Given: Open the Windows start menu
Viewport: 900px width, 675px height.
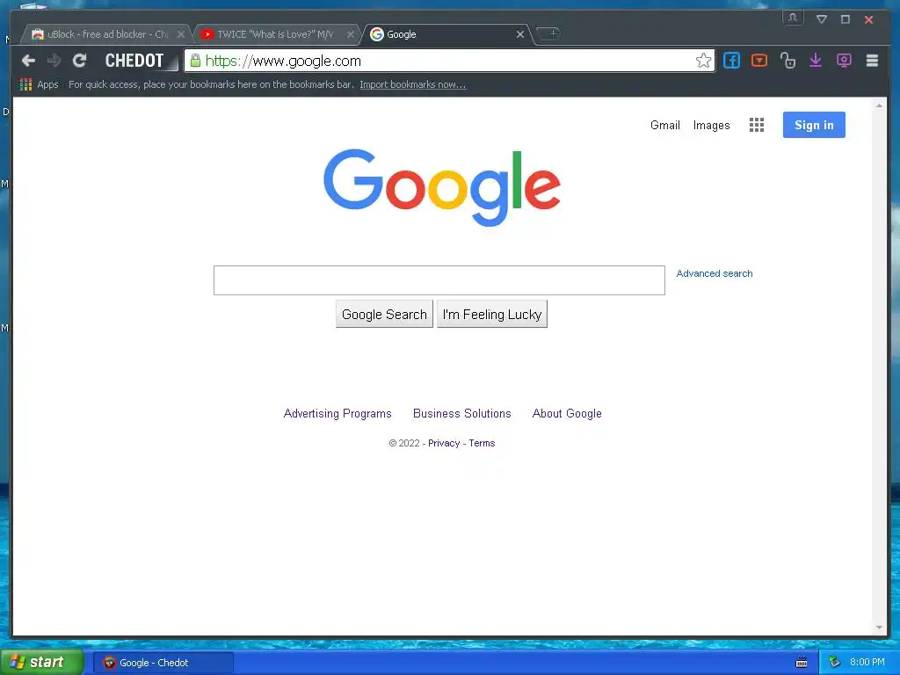Looking at the screenshot, I should [42, 663].
